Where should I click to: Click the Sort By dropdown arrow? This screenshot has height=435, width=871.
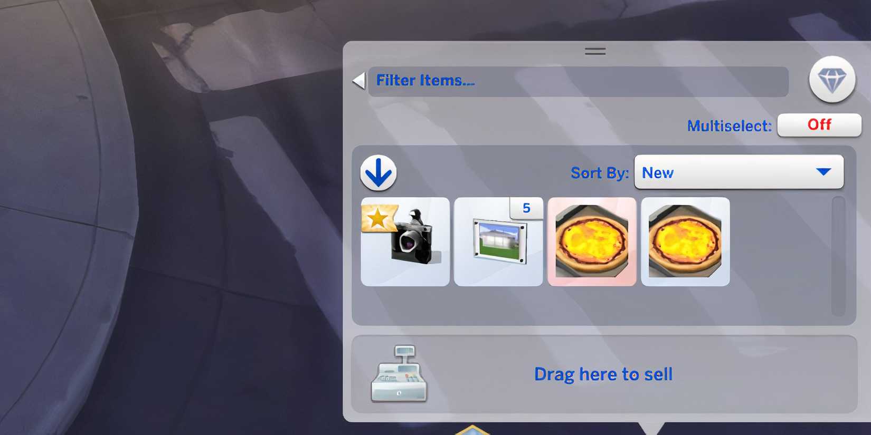click(823, 172)
